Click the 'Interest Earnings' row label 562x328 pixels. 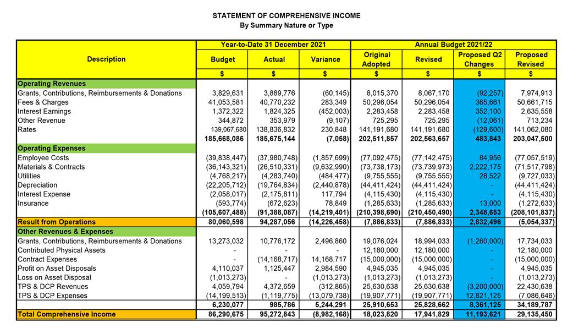coord(45,111)
